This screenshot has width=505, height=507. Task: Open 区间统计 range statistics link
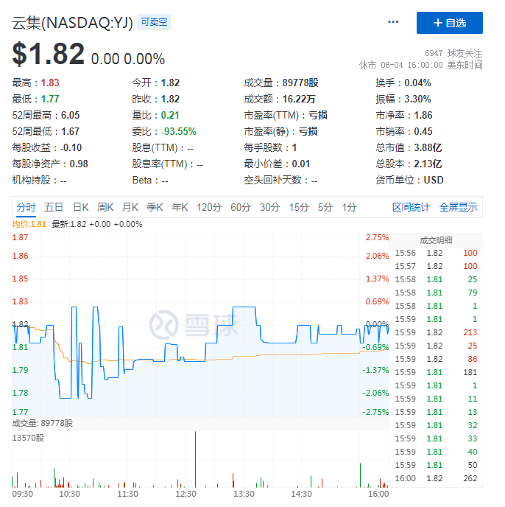click(411, 207)
